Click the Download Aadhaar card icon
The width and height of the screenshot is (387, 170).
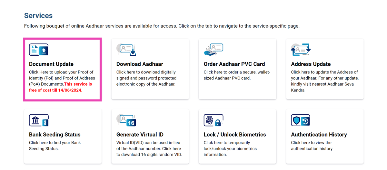(x=126, y=50)
